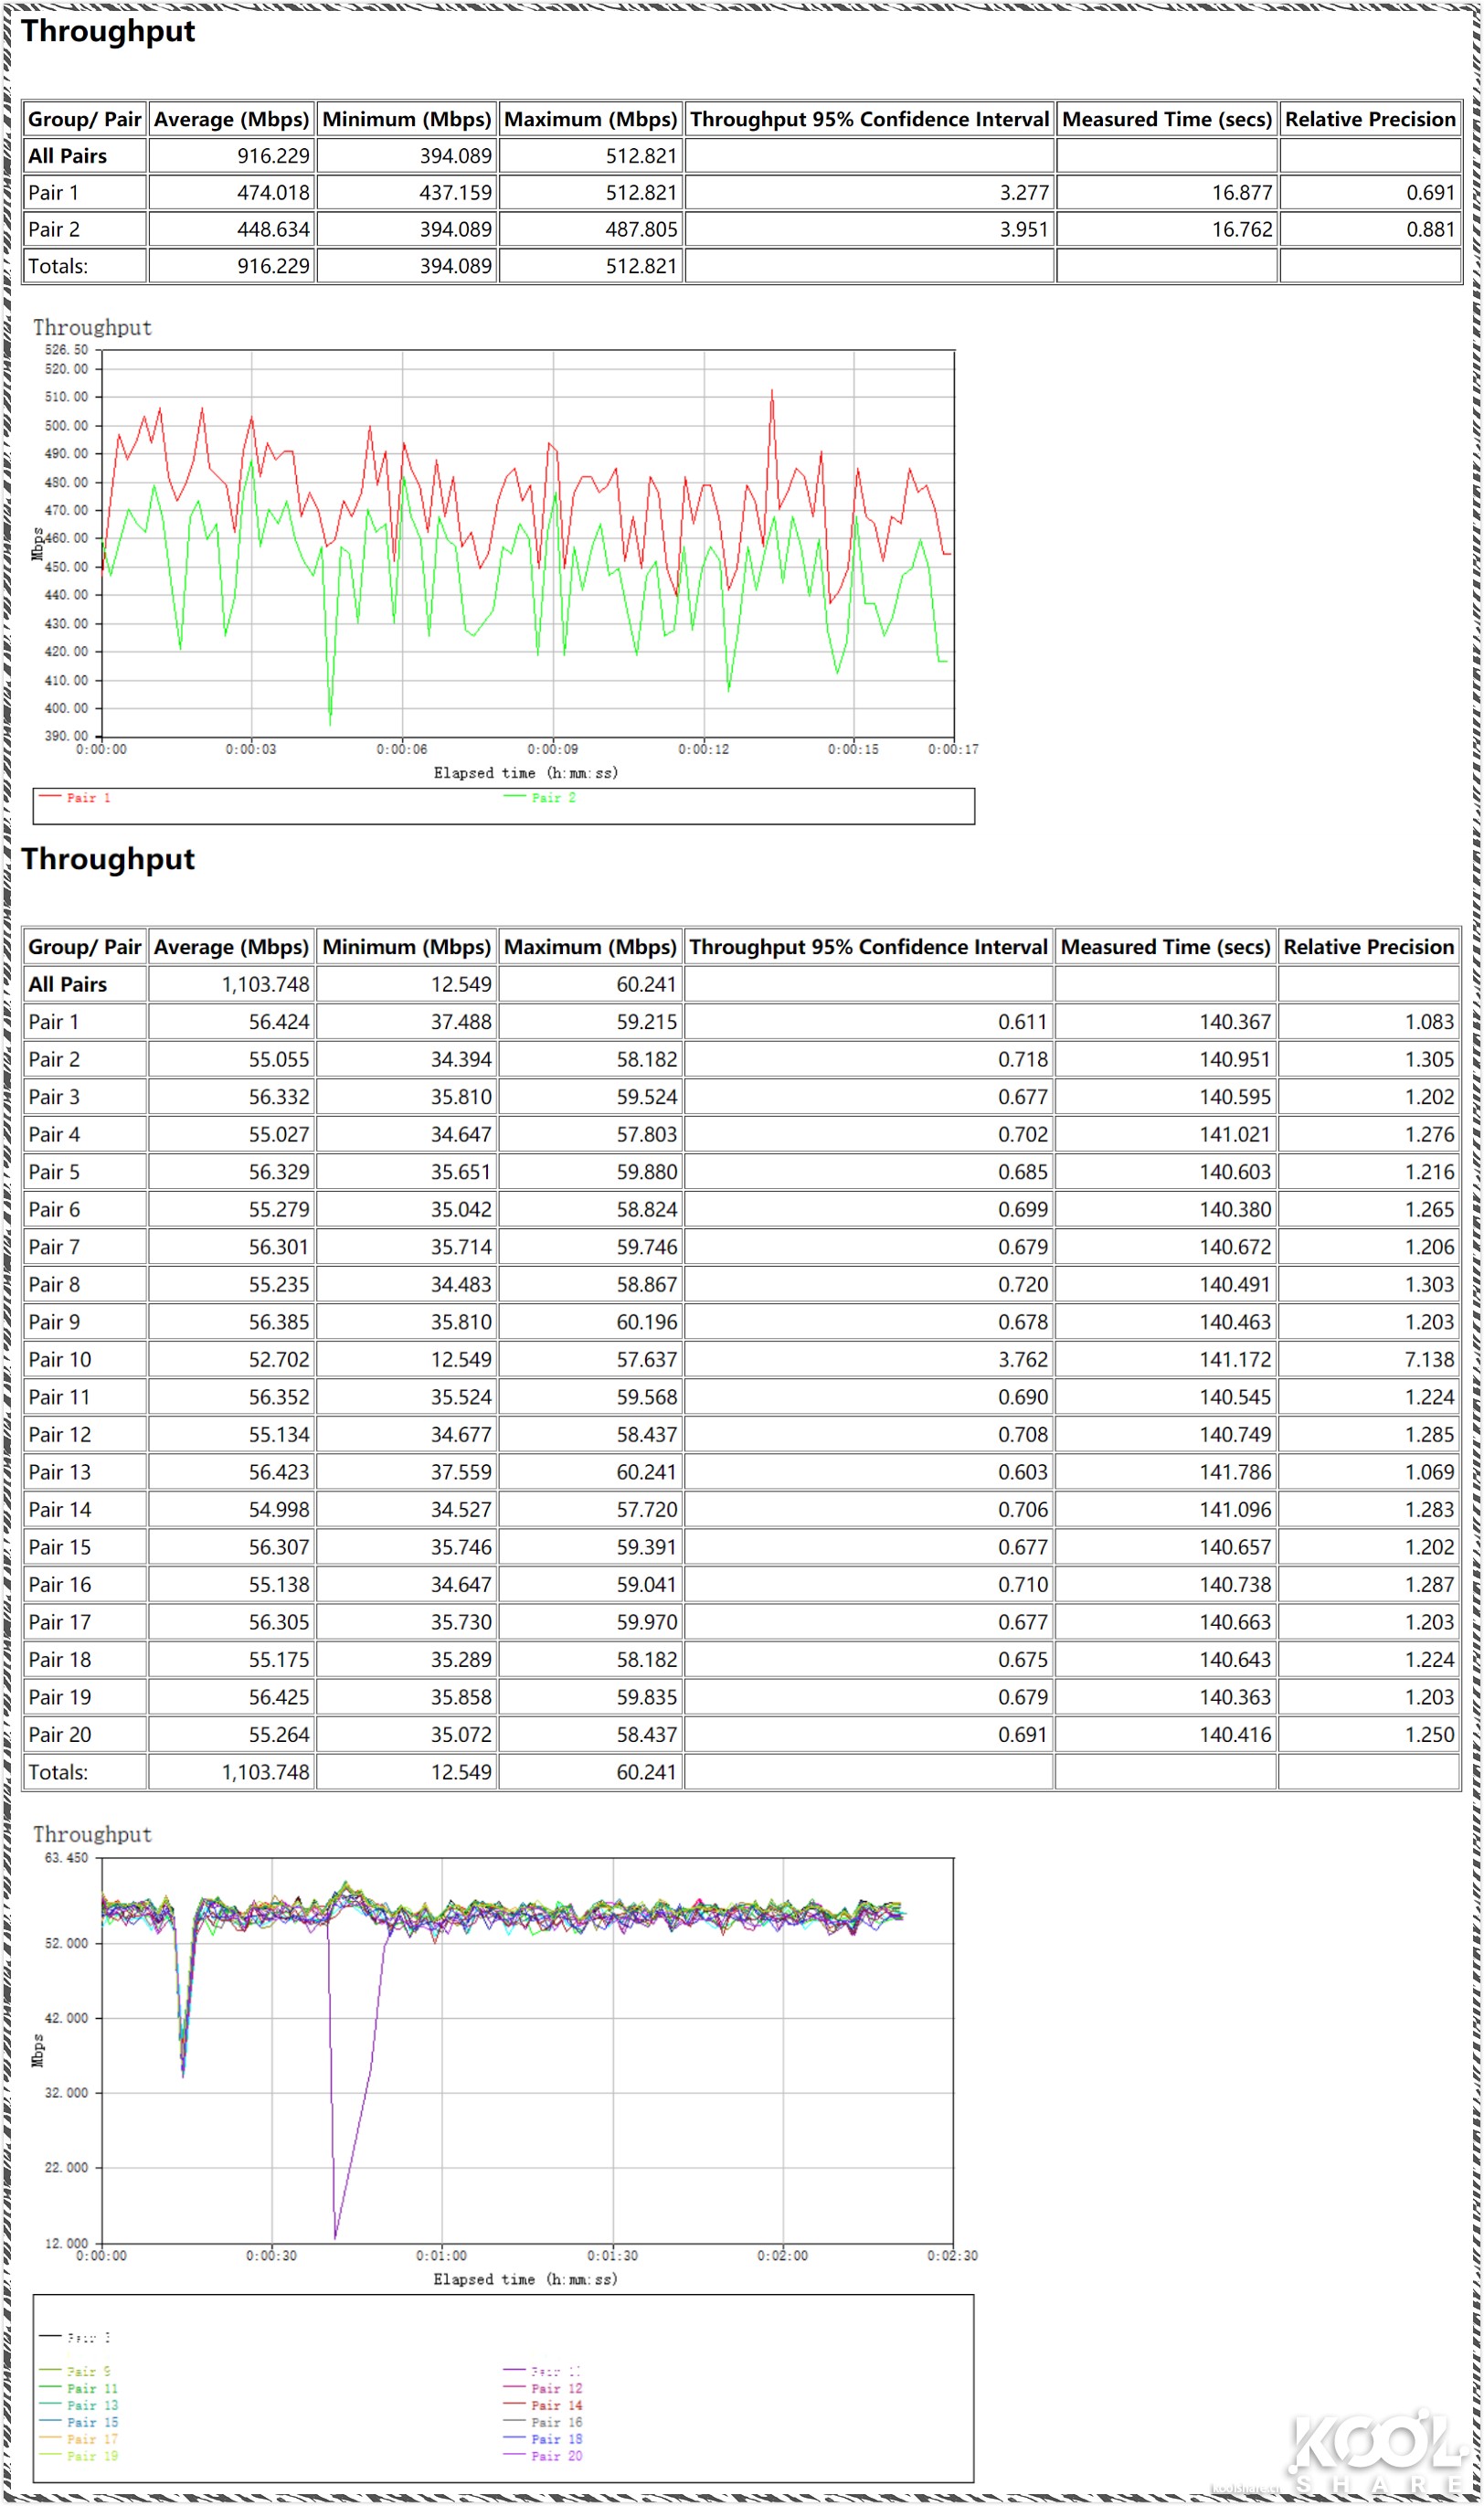This screenshot has width=1484, height=2506.
Task: Click the 1.305 relative precision cell
Action: 1369,1059
